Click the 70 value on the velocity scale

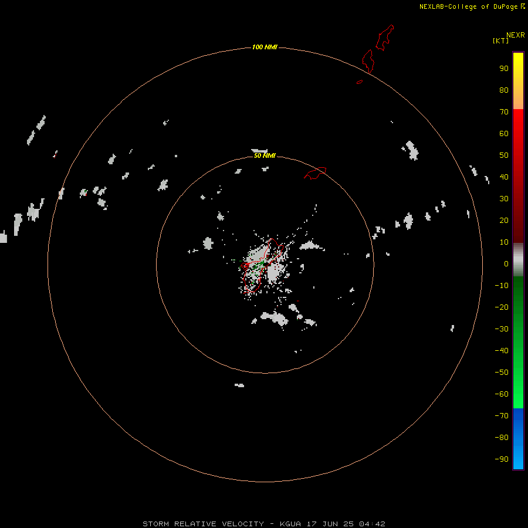(504, 112)
